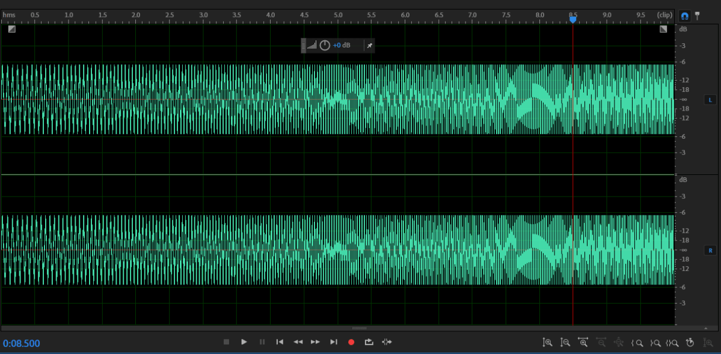This screenshot has height=354, width=721.
Task: Zoom out amplitude on the waveform
Action: coord(565,343)
